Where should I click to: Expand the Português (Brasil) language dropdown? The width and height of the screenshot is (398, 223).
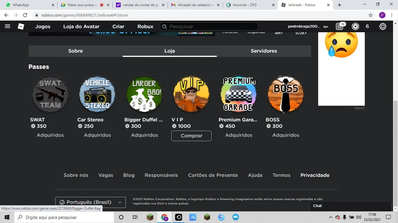91,202
